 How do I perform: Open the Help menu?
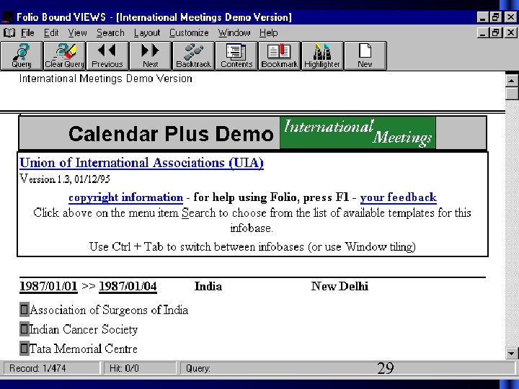(x=268, y=32)
